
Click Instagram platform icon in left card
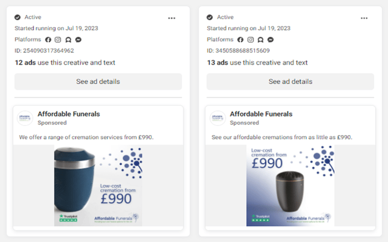[x=58, y=40]
